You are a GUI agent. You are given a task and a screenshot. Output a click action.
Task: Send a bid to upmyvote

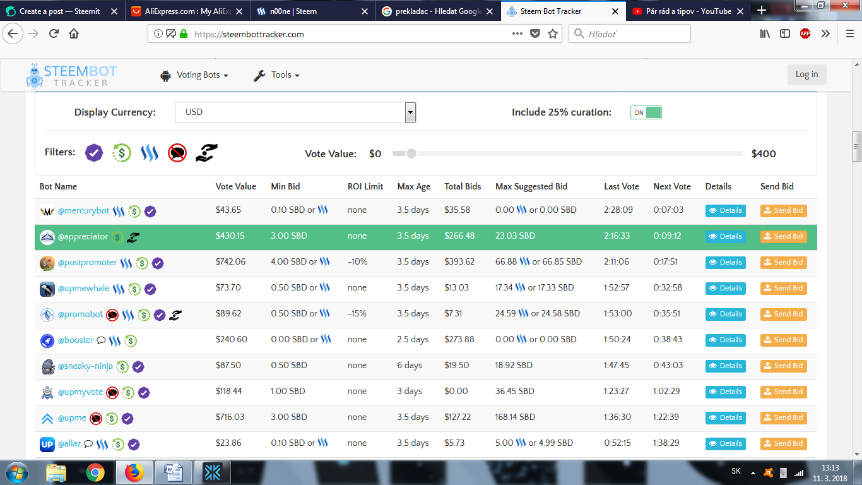[783, 392]
